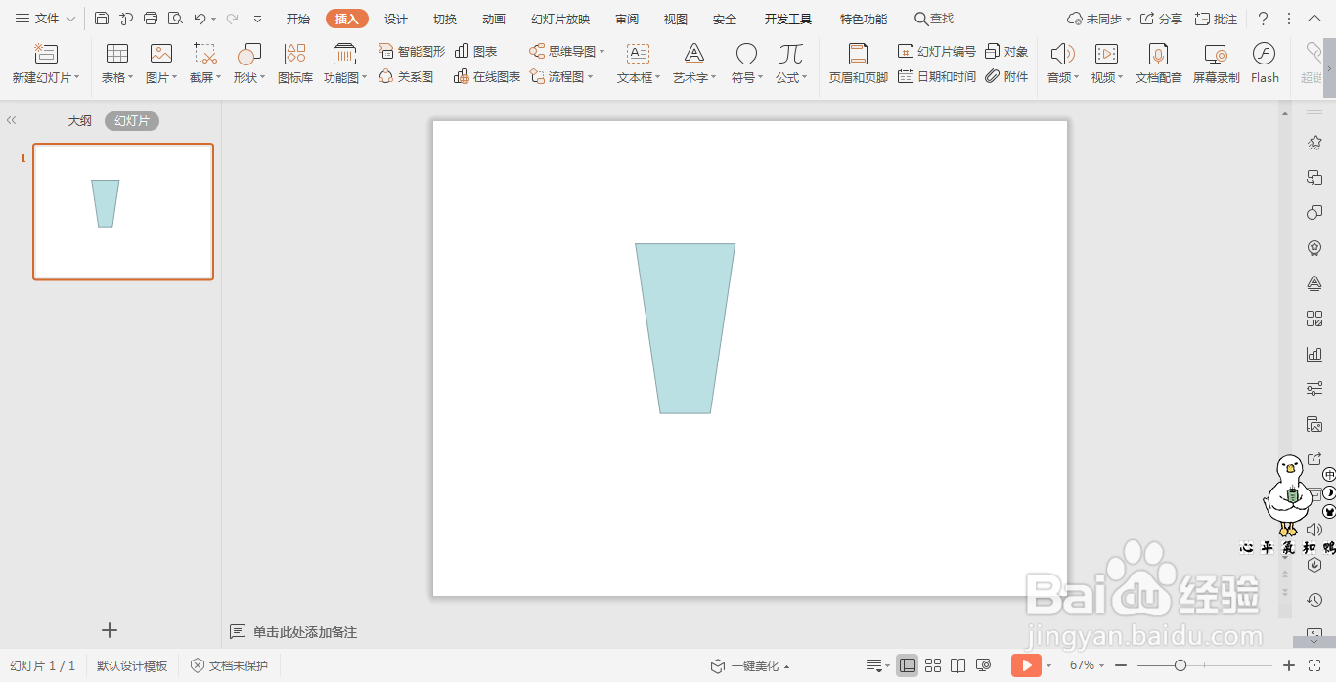Click the zoom out minus button
Viewport: 1336px width, 682px height.
(x=1122, y=665)
